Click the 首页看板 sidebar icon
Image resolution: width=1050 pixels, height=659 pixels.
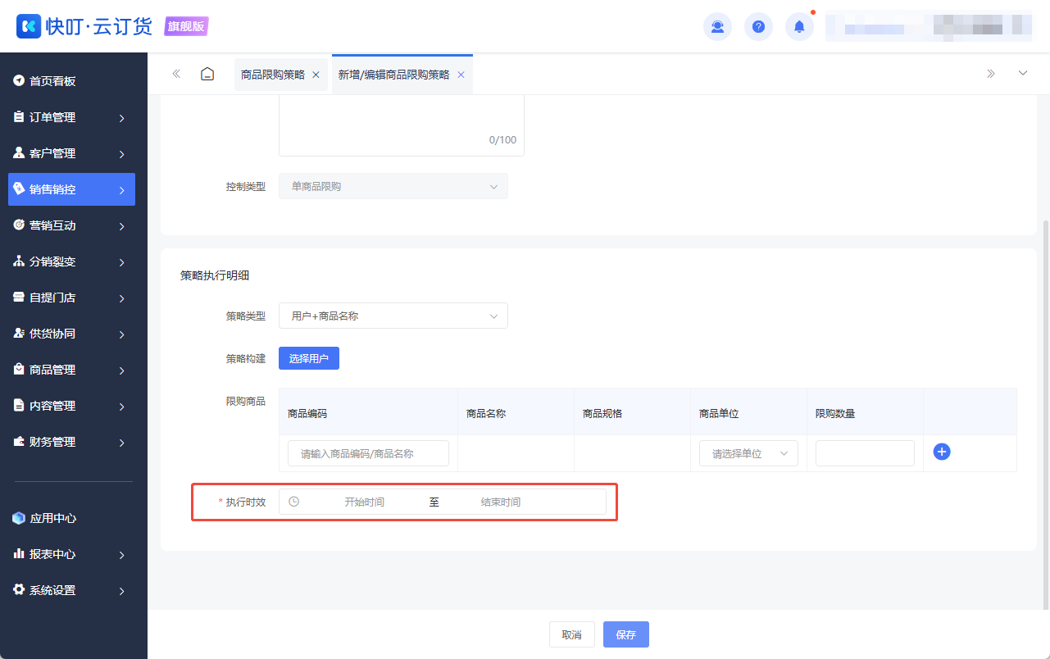tap(19, 80)
